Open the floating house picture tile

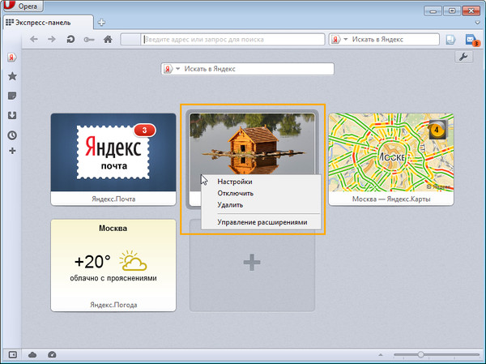pyautogui.click(x=252, y=143)
